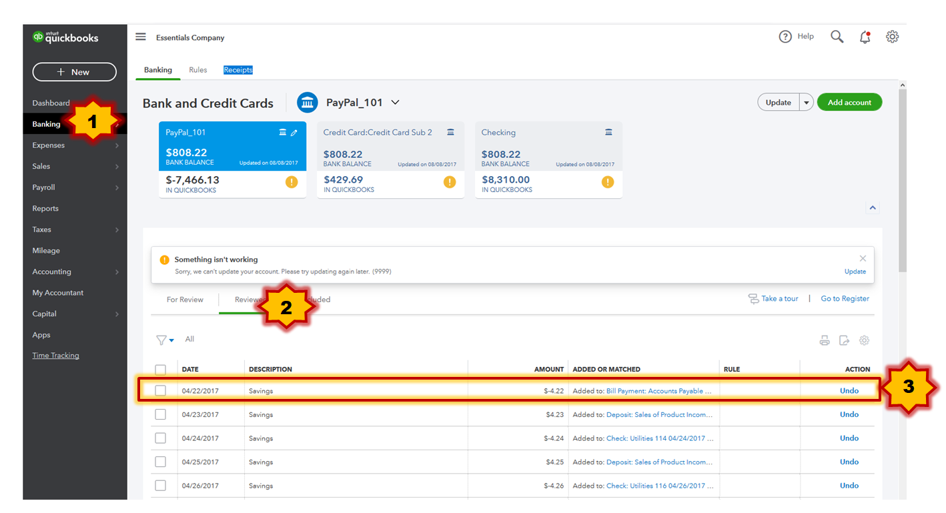Dismiss the 'Something isn't working' alert

coord(863,258)
